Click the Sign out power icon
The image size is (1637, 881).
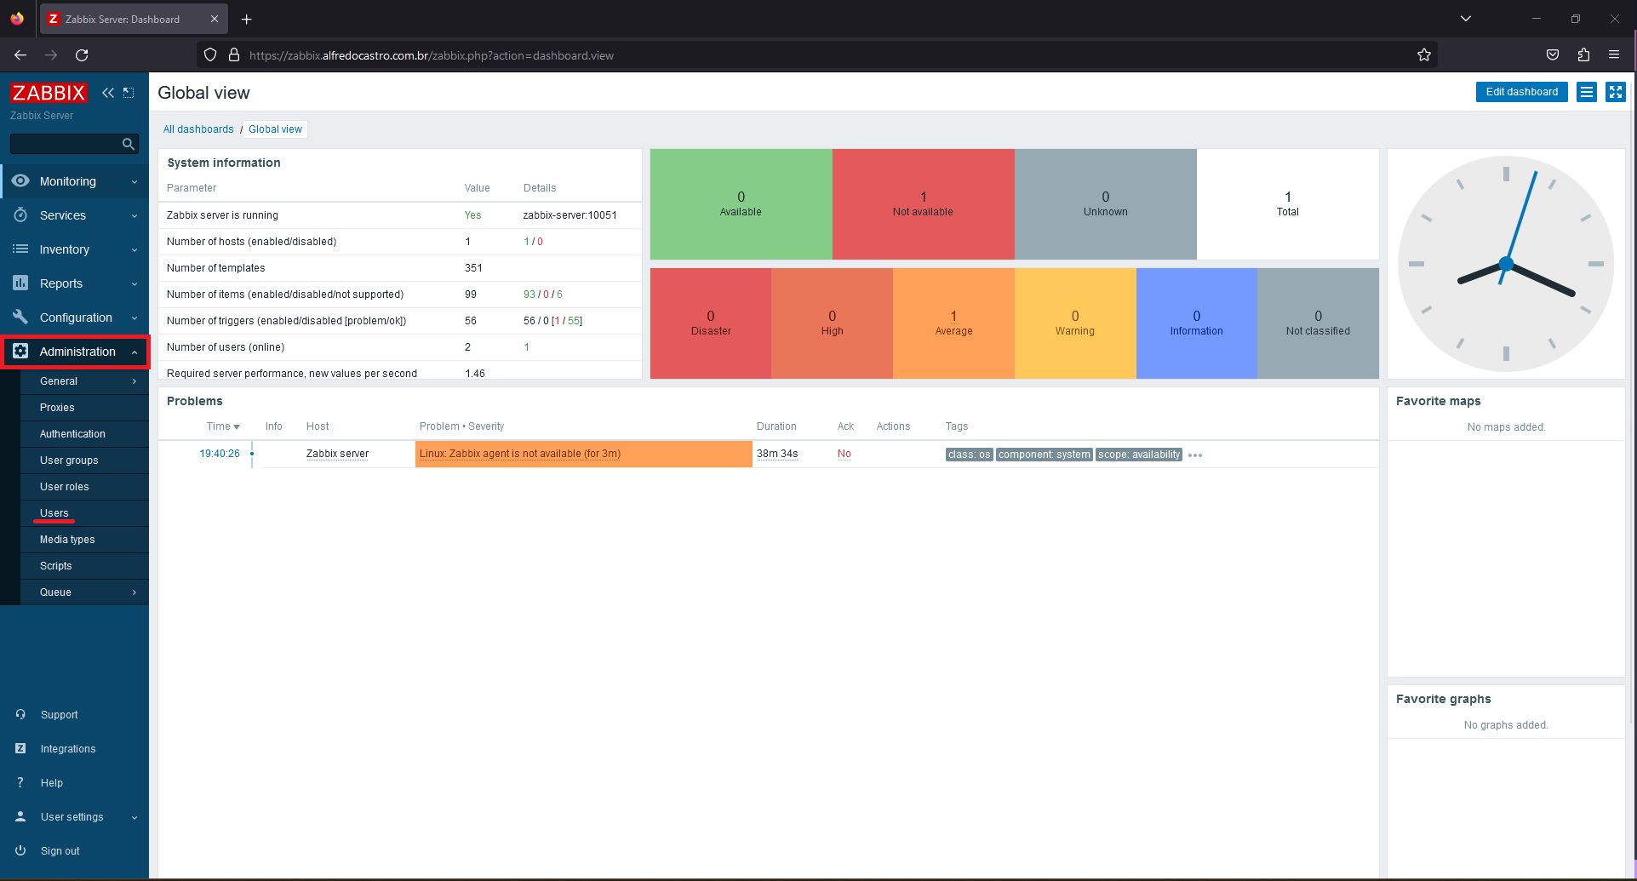(x=20, y=850)
